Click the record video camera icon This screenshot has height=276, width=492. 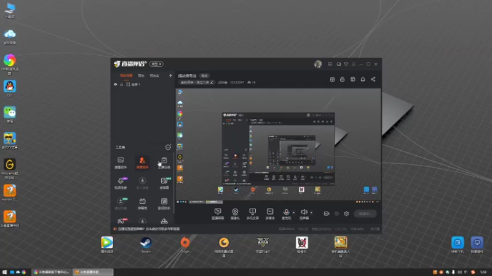tap(327, 213)
